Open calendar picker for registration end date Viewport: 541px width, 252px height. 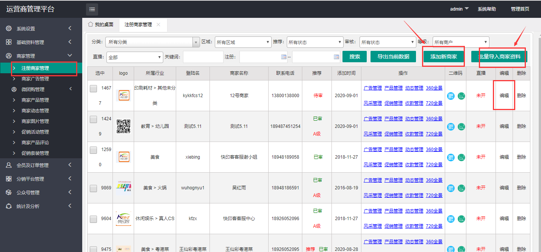point(336,57)
